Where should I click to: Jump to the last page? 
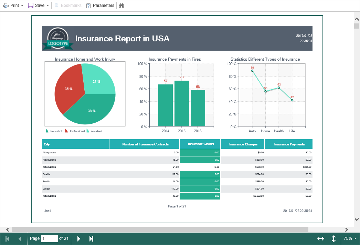(x=91, y=238)
